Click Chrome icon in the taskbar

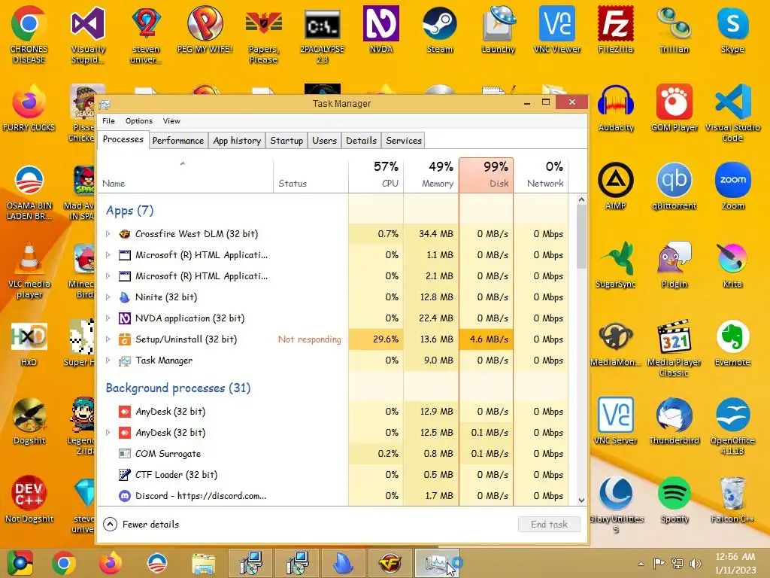point(64,563)
